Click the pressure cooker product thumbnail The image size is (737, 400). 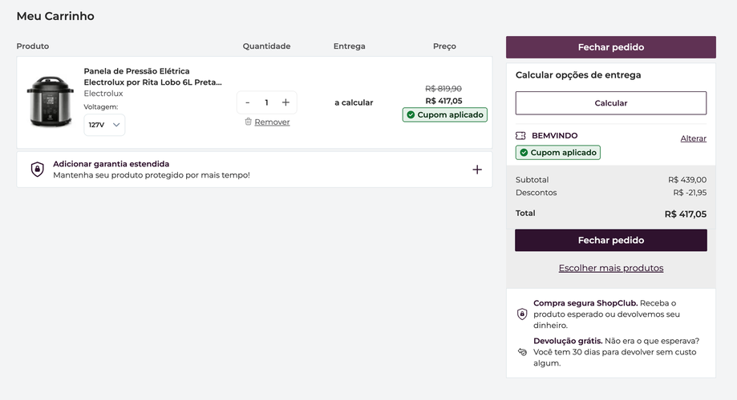click(51, 102)
